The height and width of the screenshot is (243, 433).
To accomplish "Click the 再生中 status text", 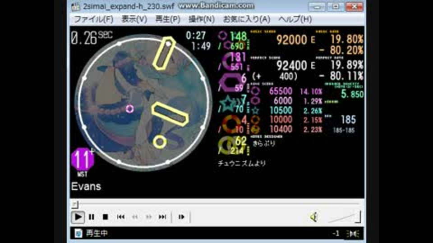I will pyautogui.click(x=97, y=234).
